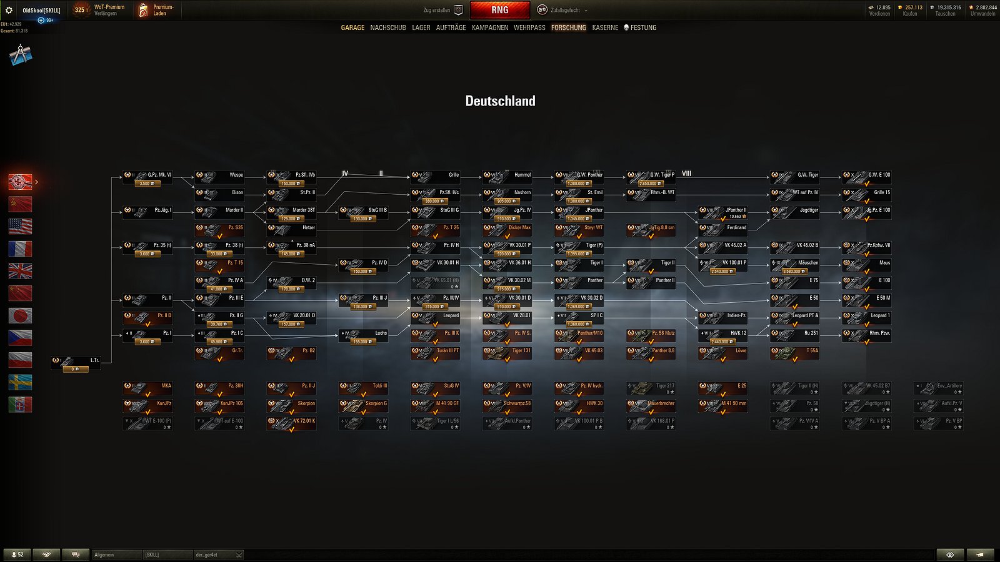Image resolution: width=1000 pixels, height=562 pixels.
Task: Select the Soviet Union flag in nation sidebar
Action: 21,202
